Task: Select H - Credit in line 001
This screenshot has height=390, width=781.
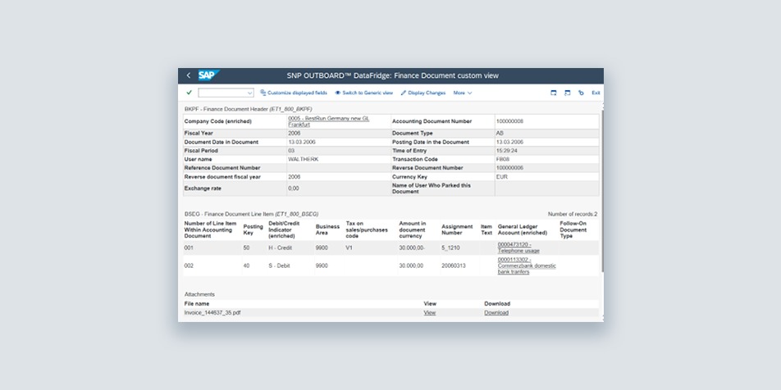Action: (x=281, y=247)
